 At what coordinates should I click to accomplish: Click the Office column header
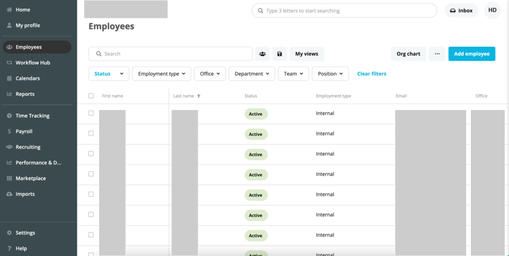[x=481, y=96]
